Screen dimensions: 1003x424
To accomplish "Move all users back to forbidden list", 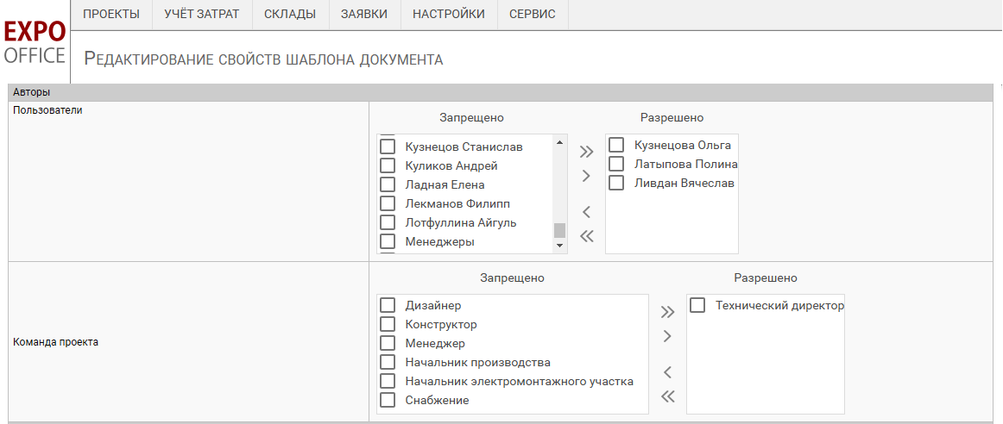I will tap(587, 236).
